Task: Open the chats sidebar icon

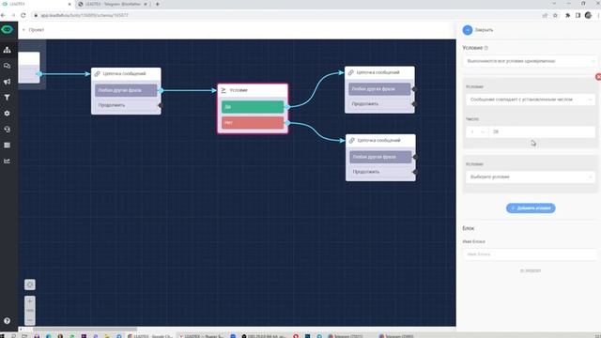Action: [7, 66]
